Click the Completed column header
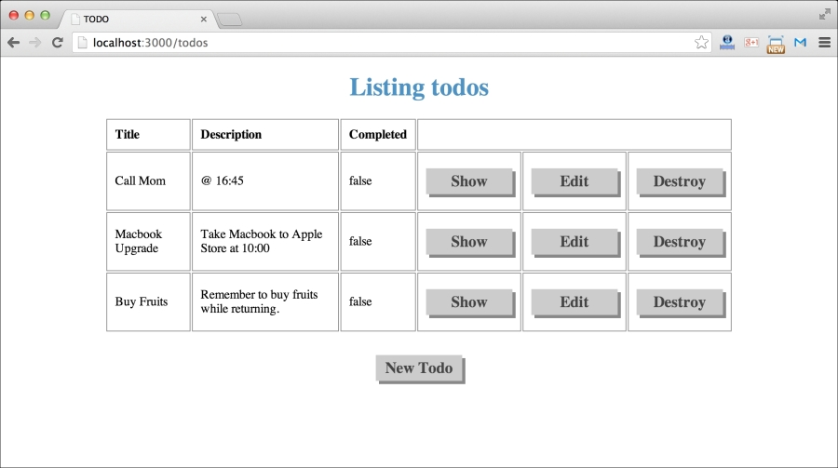Viewport: 838px width, 468px height. 378,134
